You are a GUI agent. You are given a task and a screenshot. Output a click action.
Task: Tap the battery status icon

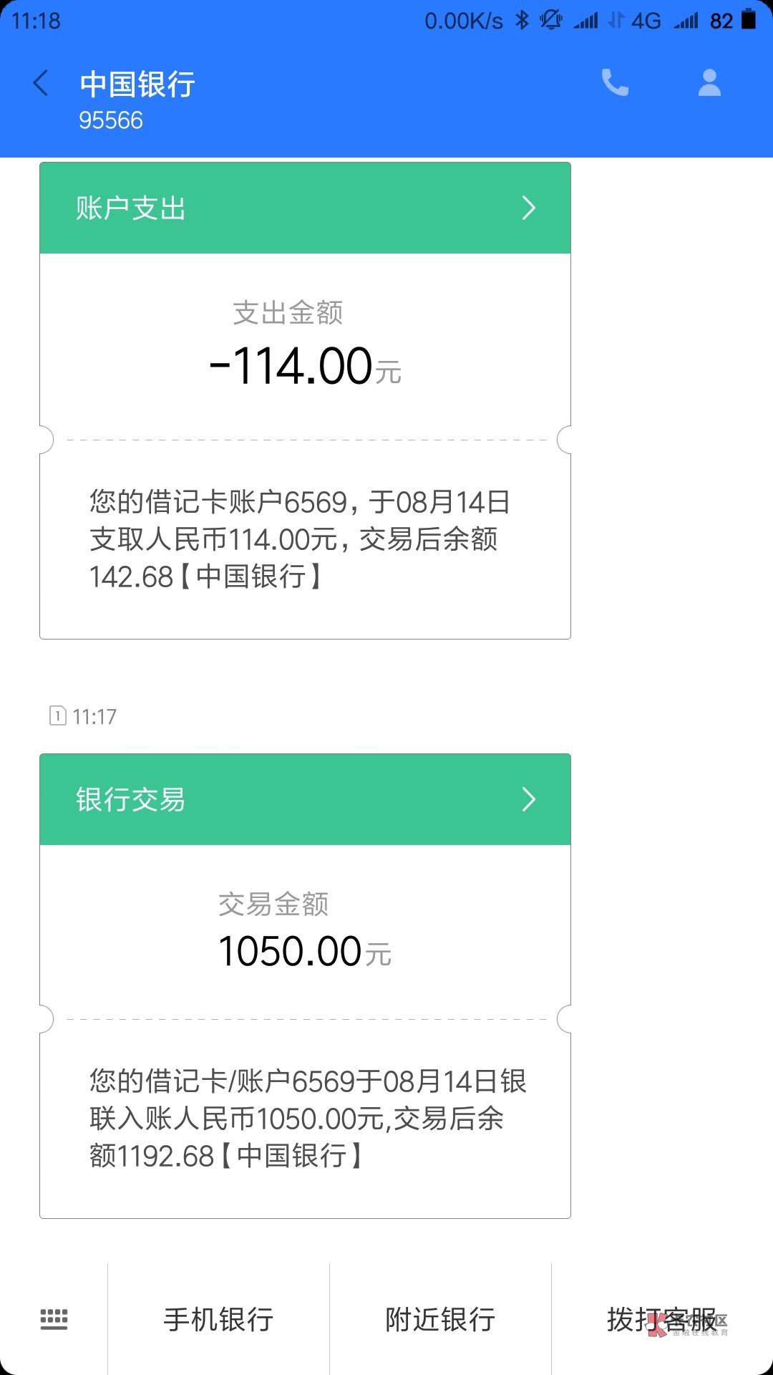pyautogui.click(x=749, y=19)
